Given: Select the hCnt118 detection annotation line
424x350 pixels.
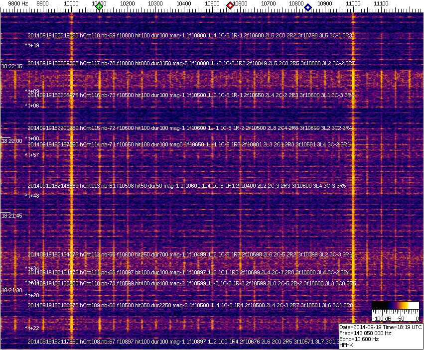Looking at the screenshot, I should pos(190,36).
